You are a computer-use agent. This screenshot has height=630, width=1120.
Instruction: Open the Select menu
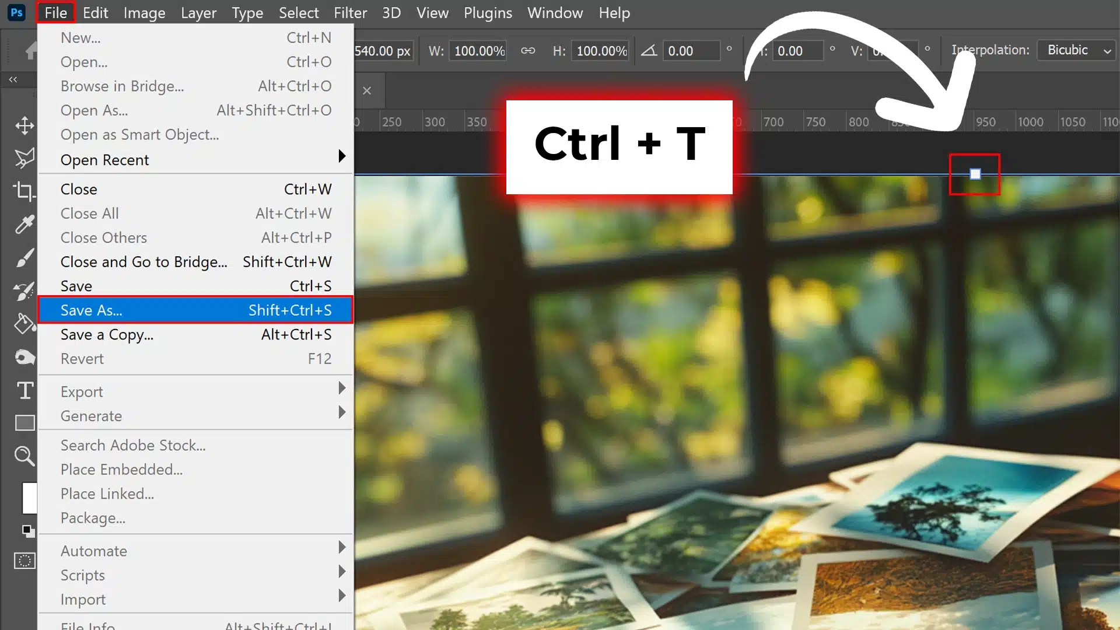(299, 12)
